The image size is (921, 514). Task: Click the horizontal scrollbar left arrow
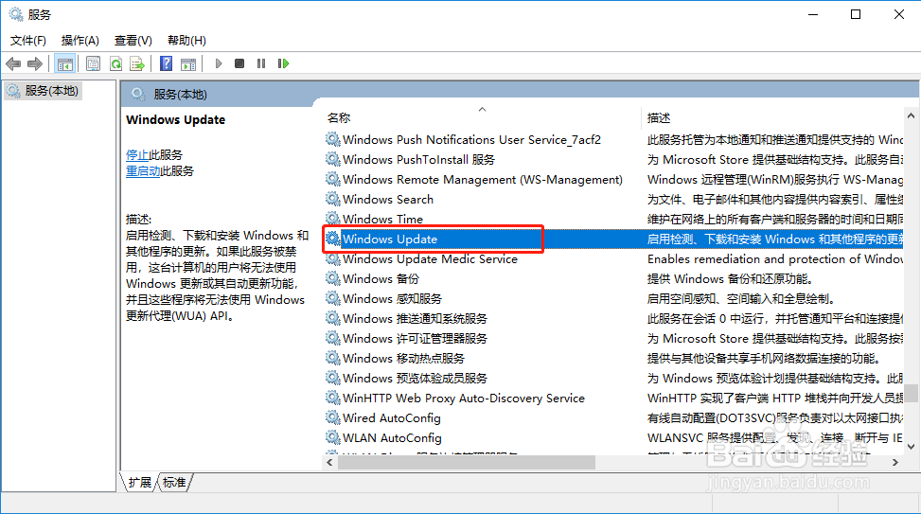tap(330, 463)
